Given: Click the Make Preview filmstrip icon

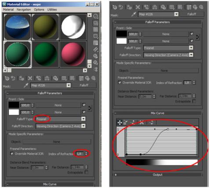Looking at the screenshot, I should click(96, 50).
